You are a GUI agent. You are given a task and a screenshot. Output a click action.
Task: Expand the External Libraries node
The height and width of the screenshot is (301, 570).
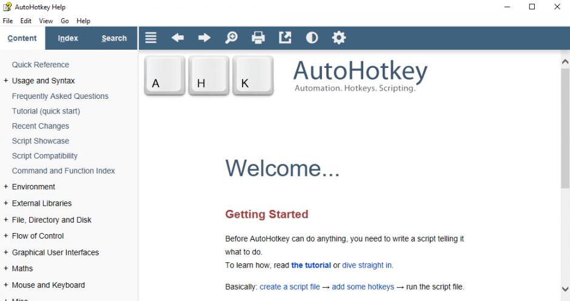pyautogui.click(x=6, y=203)
